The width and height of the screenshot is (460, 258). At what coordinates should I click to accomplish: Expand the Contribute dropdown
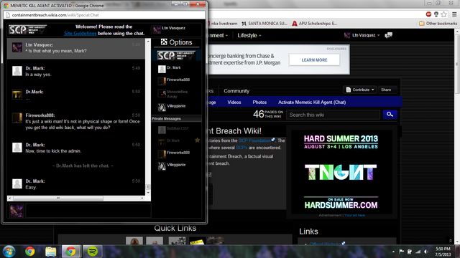(360, 90)
